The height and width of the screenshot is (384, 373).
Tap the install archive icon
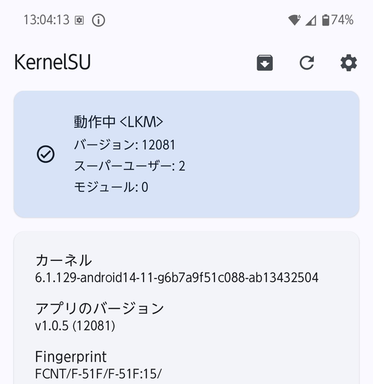(265, 63)
